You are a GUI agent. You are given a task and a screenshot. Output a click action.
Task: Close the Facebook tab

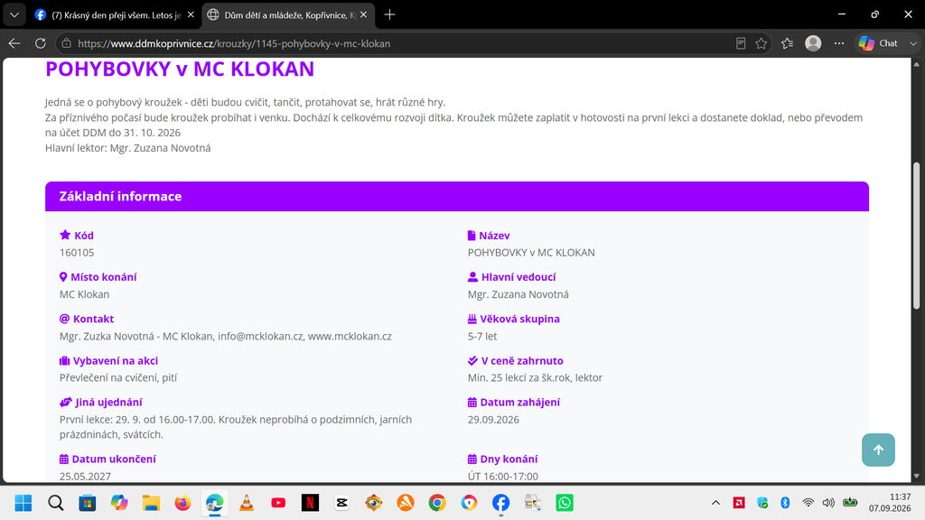191,14
